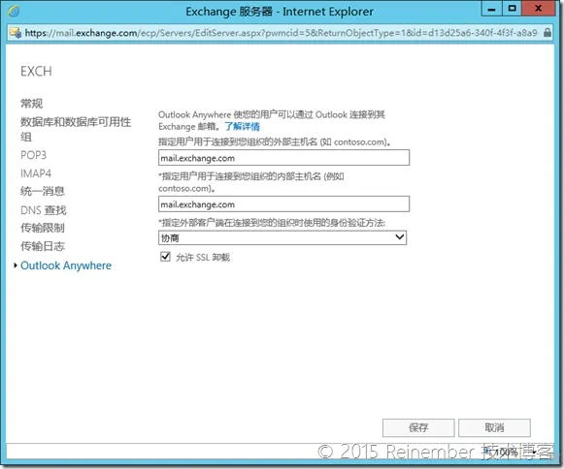Minimize the Internet Explorer window
This screenshot has height=469, width=564.
[x=491, y=9]
